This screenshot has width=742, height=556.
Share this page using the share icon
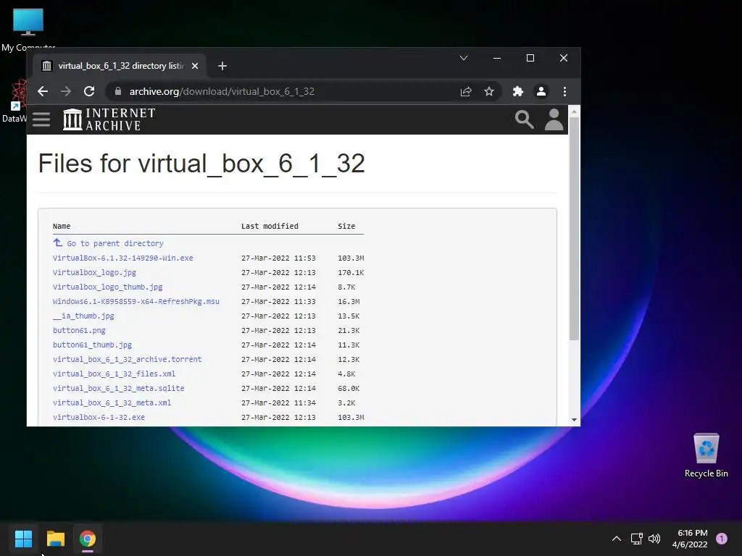(x=466, y=91)
